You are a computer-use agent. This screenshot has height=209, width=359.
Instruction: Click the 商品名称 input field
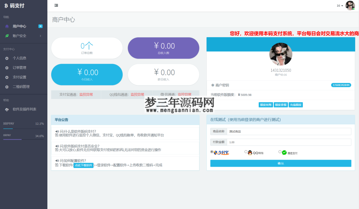click(x=289, y=132)
